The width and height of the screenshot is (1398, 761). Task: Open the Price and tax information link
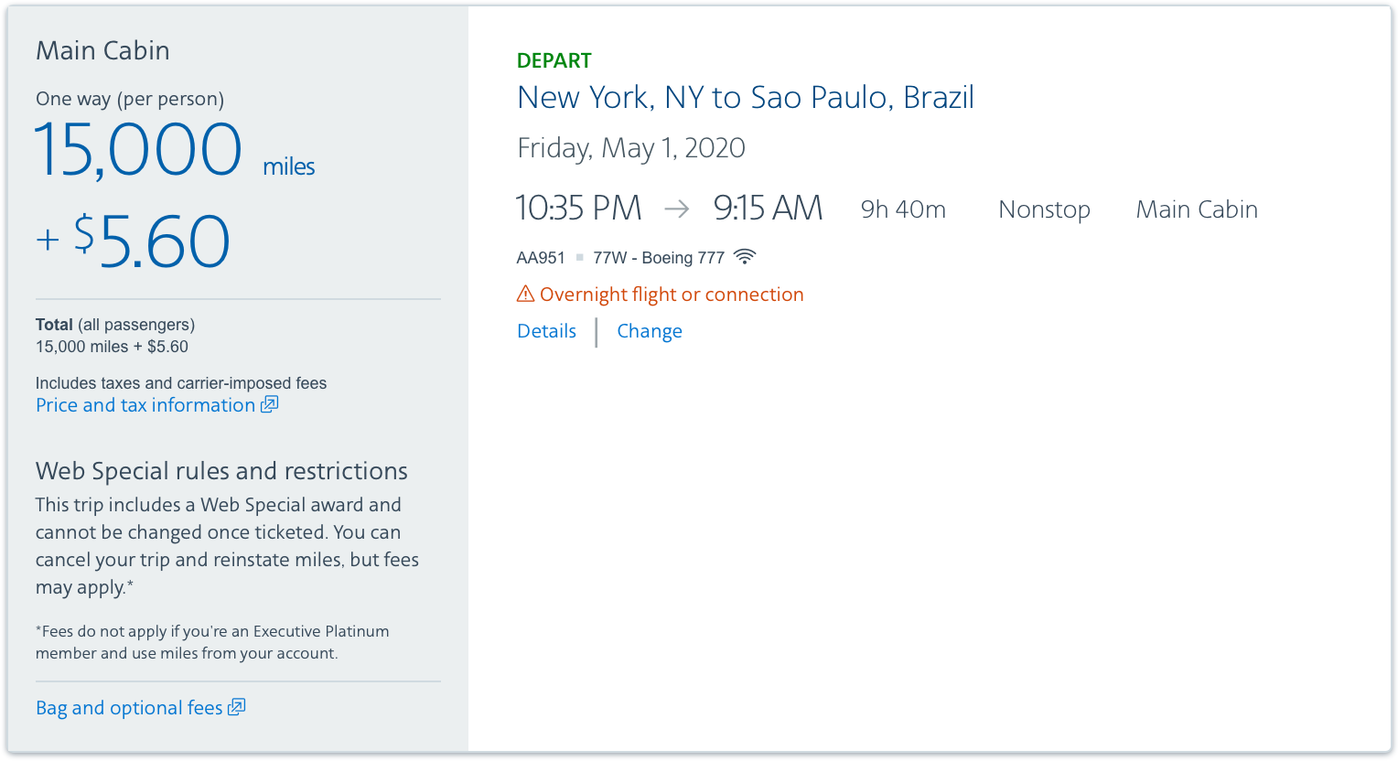(145, 405)
